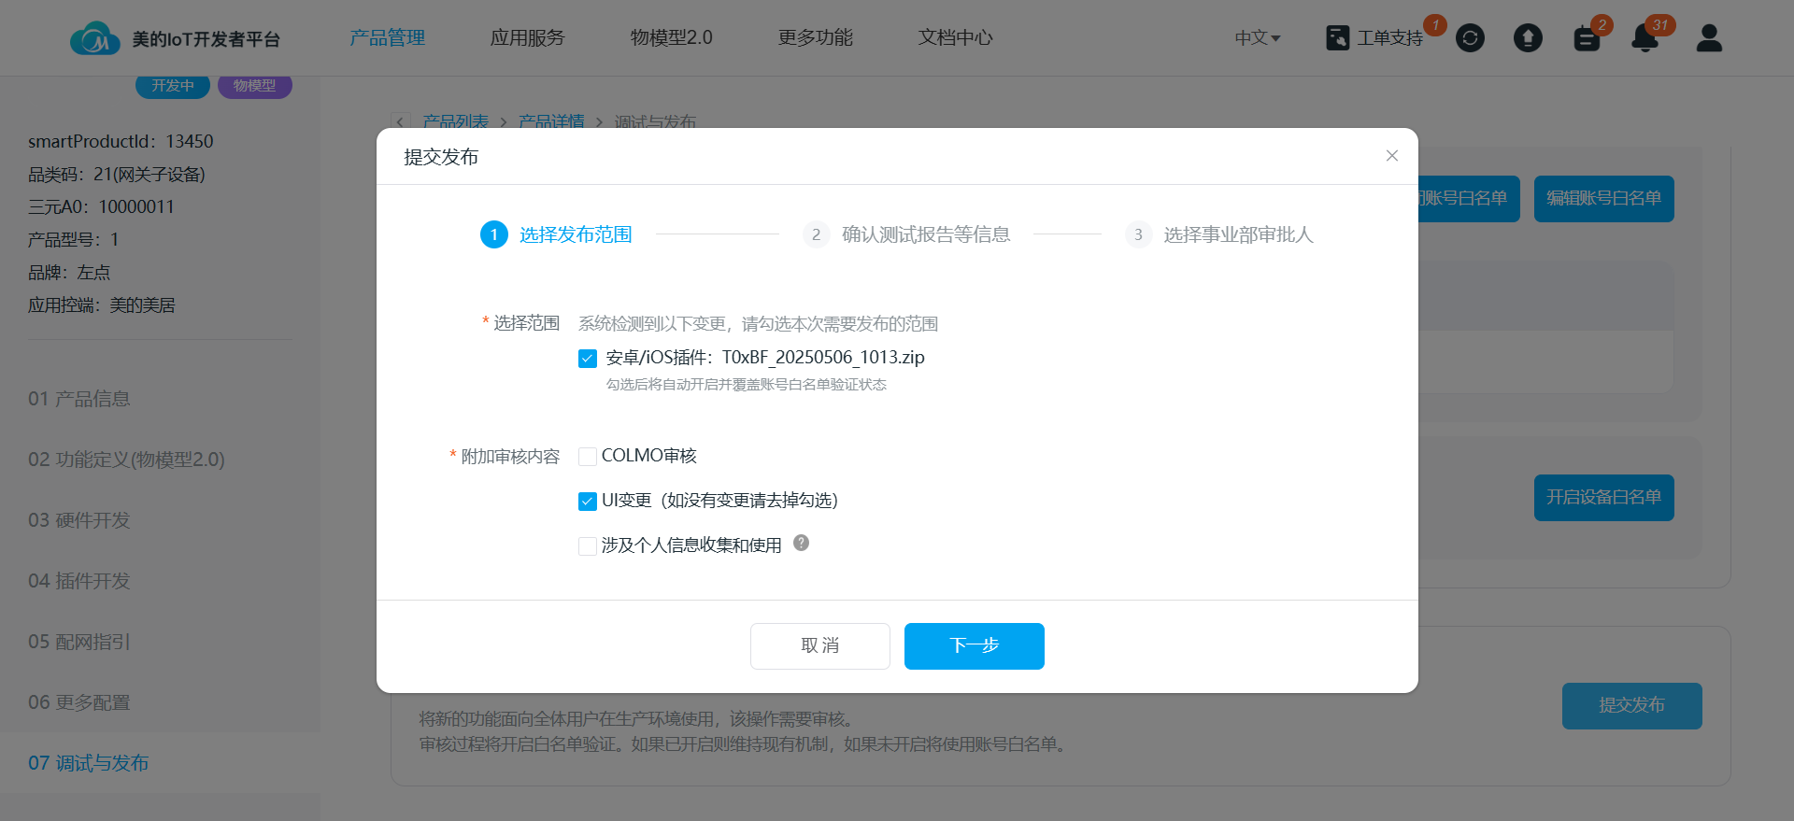The height and width of the screenshot is (821, 1794).
Task: Click the 下一步 button
Action: (974, 646)
